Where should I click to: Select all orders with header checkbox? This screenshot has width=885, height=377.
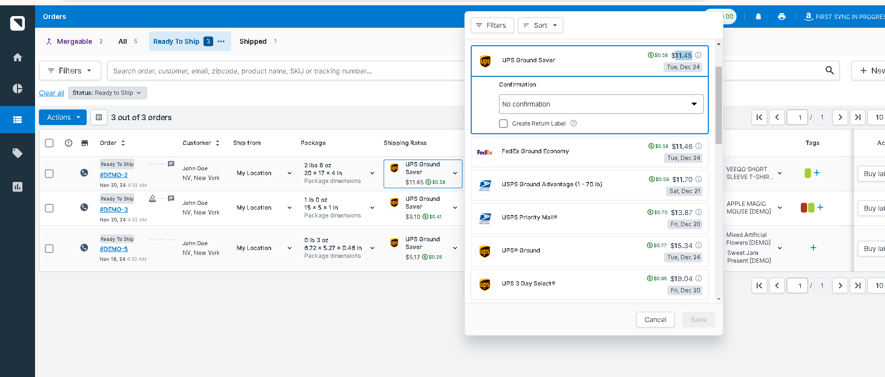[x=49, y=143]
